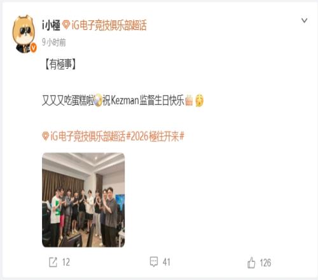Image resolution: width=318 pixels, height=280 pixels.
Task: Open the group photo thumbnail
Action: (x=83, y=200)
